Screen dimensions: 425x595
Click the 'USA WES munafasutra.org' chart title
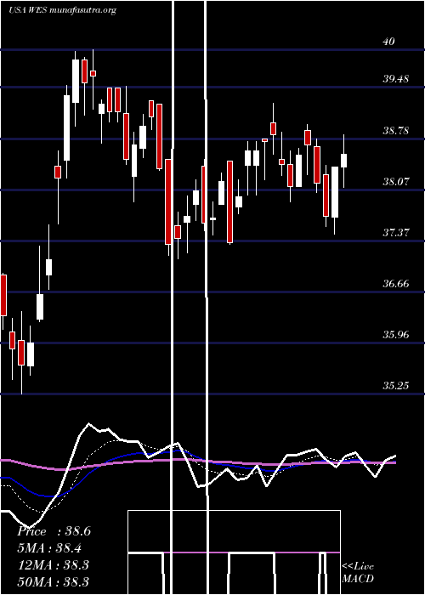[x=62, y=10]
